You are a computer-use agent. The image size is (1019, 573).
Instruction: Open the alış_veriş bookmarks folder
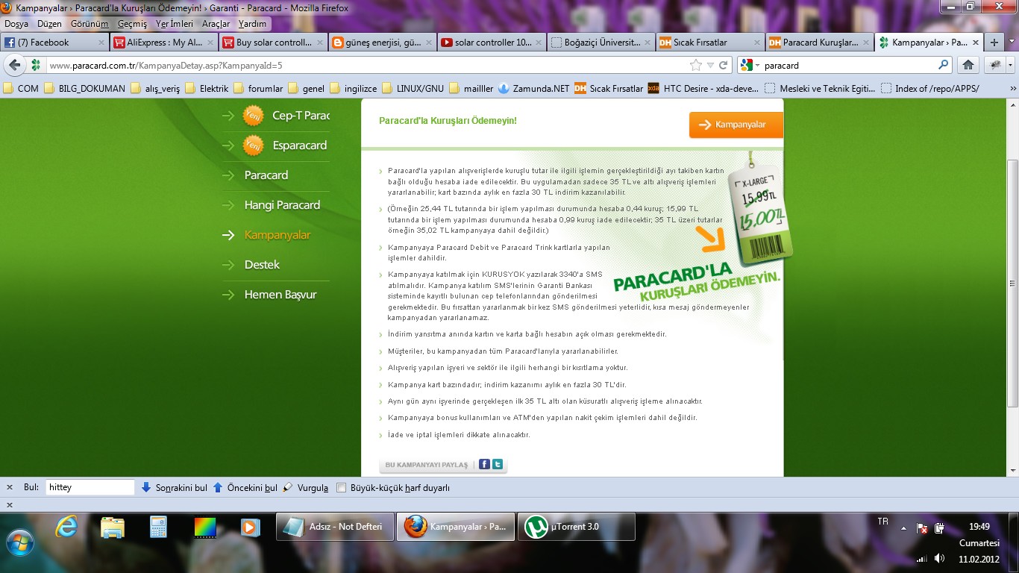click(155, 88)
